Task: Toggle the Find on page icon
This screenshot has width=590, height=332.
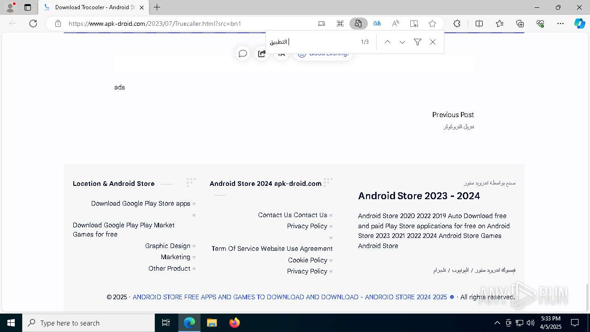Action: pos(358,24)
